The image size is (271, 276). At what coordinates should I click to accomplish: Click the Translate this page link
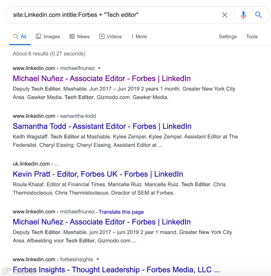click(121, 212)
